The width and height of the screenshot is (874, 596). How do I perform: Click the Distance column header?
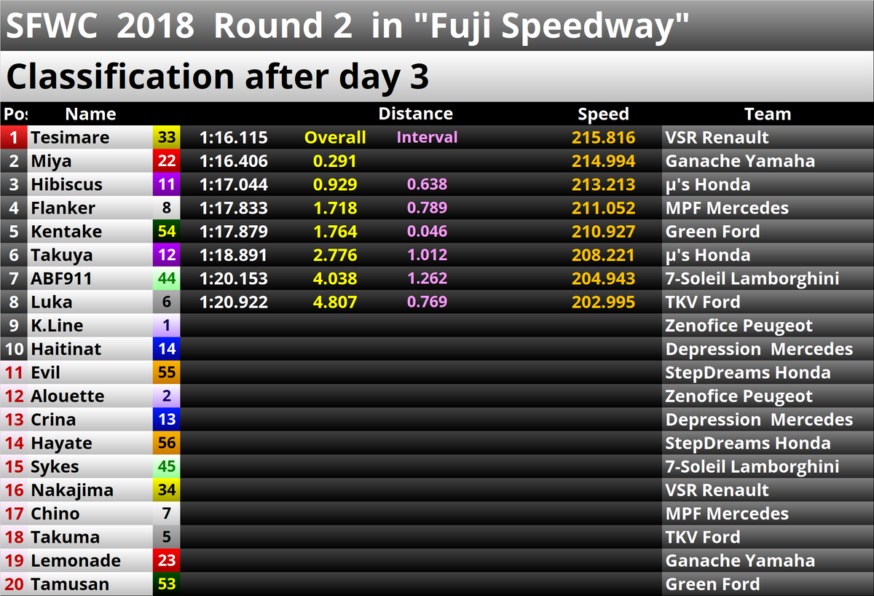click(415, 114)
